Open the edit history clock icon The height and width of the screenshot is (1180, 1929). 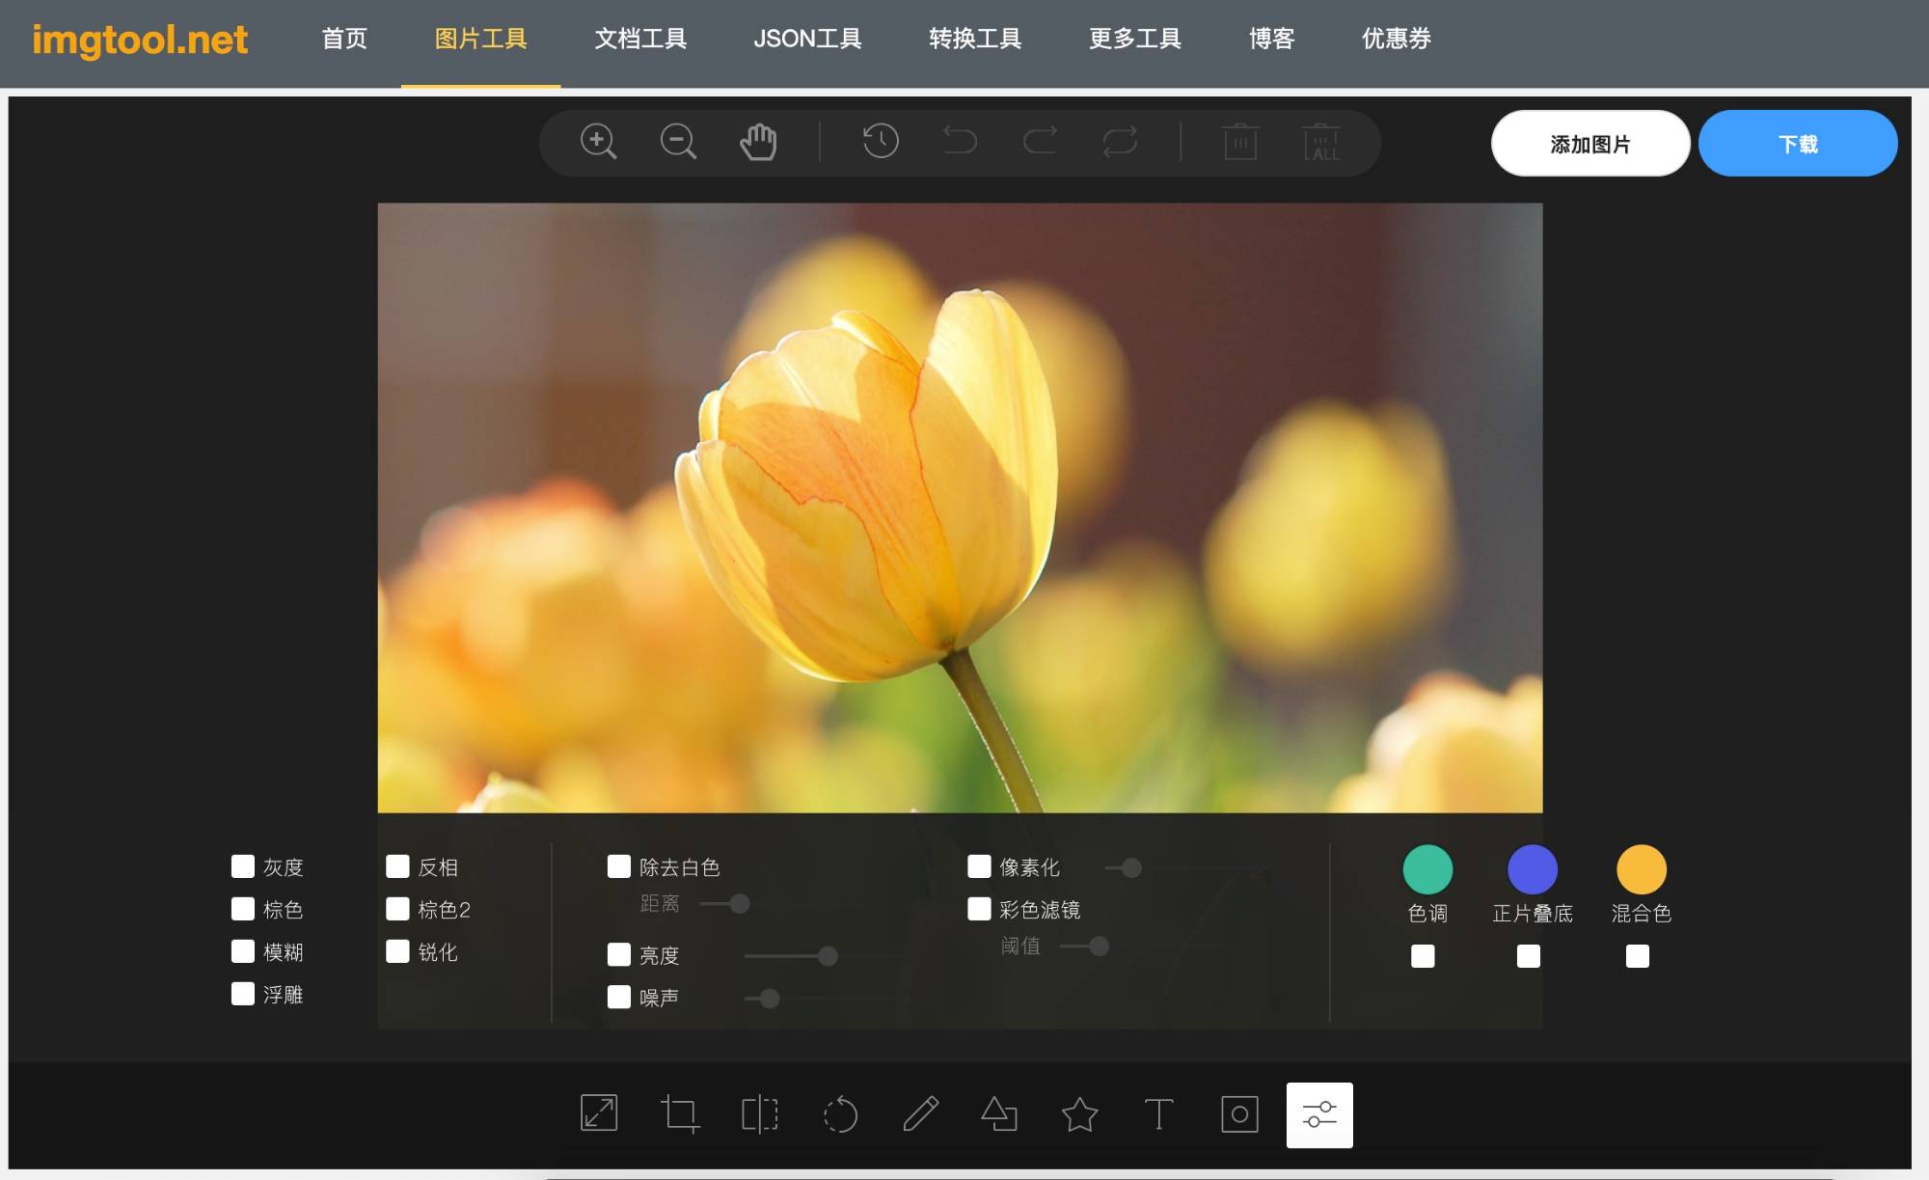[x=880, y=142]
